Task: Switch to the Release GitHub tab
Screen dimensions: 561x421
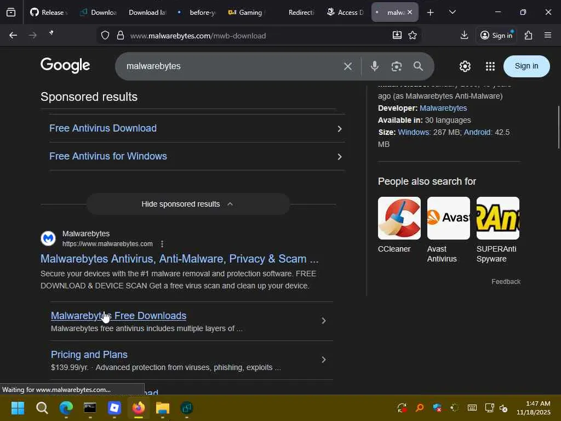Action: (x=49, y=13)
